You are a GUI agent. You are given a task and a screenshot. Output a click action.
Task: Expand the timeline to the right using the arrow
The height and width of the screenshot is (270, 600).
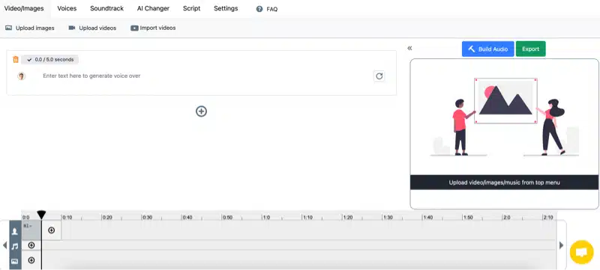(x=561, y=245)
